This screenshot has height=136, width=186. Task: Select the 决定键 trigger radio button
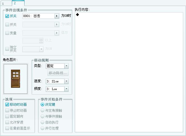coord(42,105)
